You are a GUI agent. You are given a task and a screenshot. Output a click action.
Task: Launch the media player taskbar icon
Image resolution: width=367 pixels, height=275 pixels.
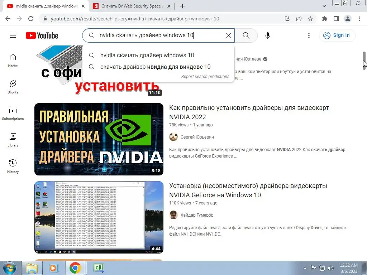tap(53, 268)
